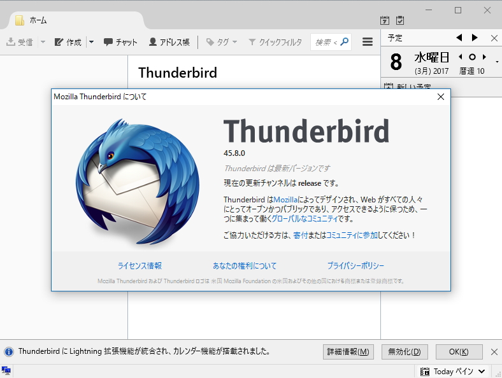Image resolution: width=502 pixels, height=378 pixels.
Task: Go to the previous day in the mini-calendar
Action: [461, 57]
